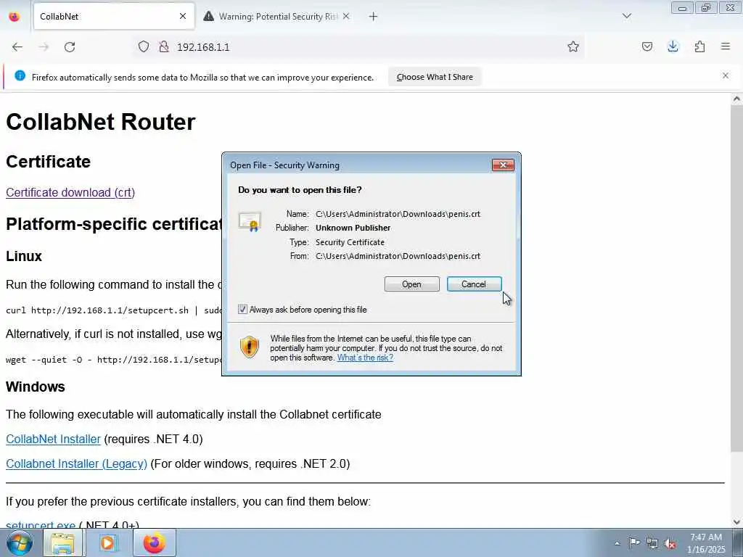Click the Choose What I Share button
The width and height of the screenshot is (743, 557).
click(x=435, y=77)
